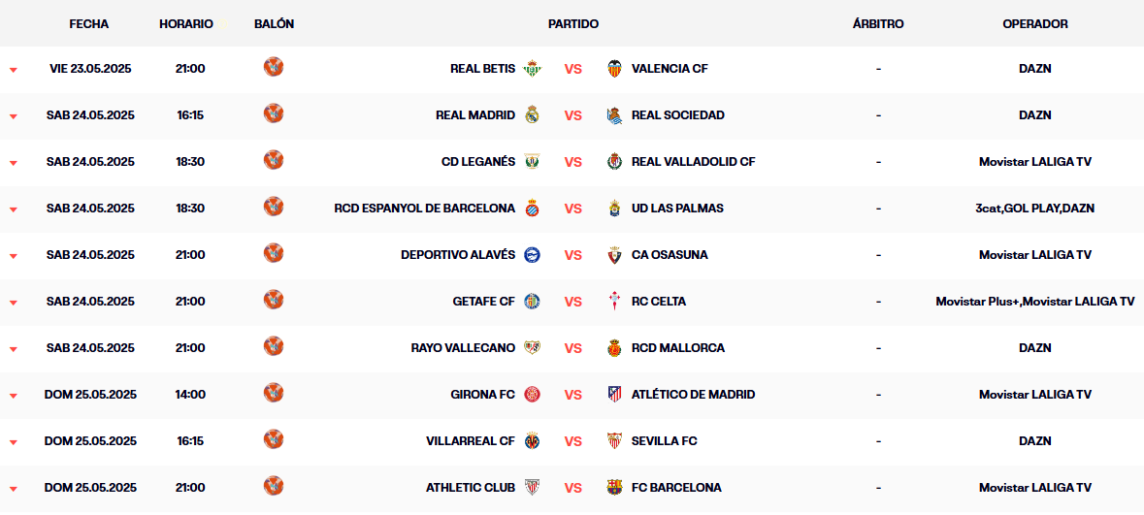
Task: Expand the Real Betis vs Valencia row
Action: 14,70
